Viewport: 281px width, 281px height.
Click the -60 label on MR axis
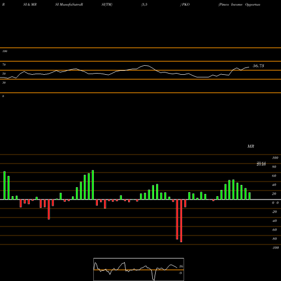click(274, 230)
